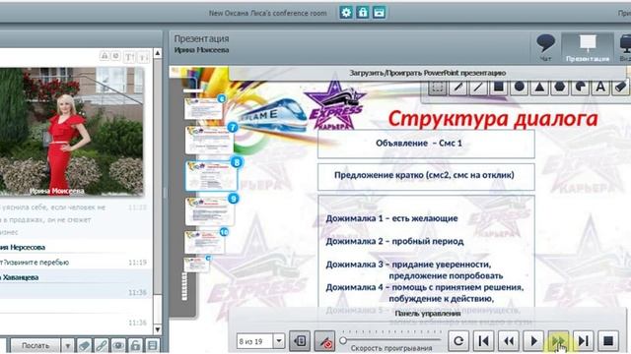Click chat message 'Извините перебью'
The height and width of the screenshot is (354, 631).
(x=35, y=263)
